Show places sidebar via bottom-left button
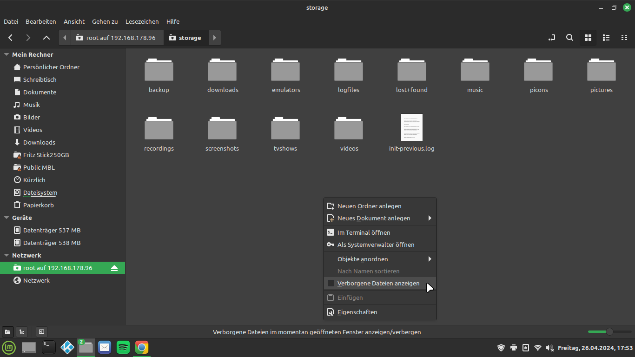 tap(8, 332)
